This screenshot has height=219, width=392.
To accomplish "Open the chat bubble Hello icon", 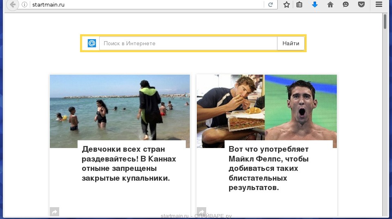I will tap(346, 4).
